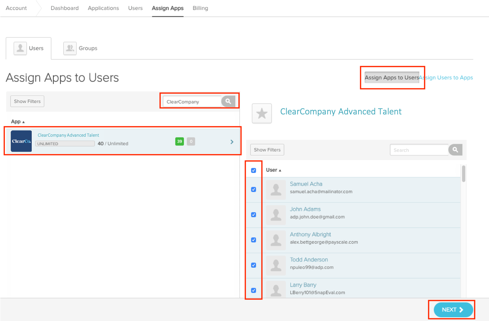
Task: Uncheck John Adams' checkbox
Action: (253, 215)
